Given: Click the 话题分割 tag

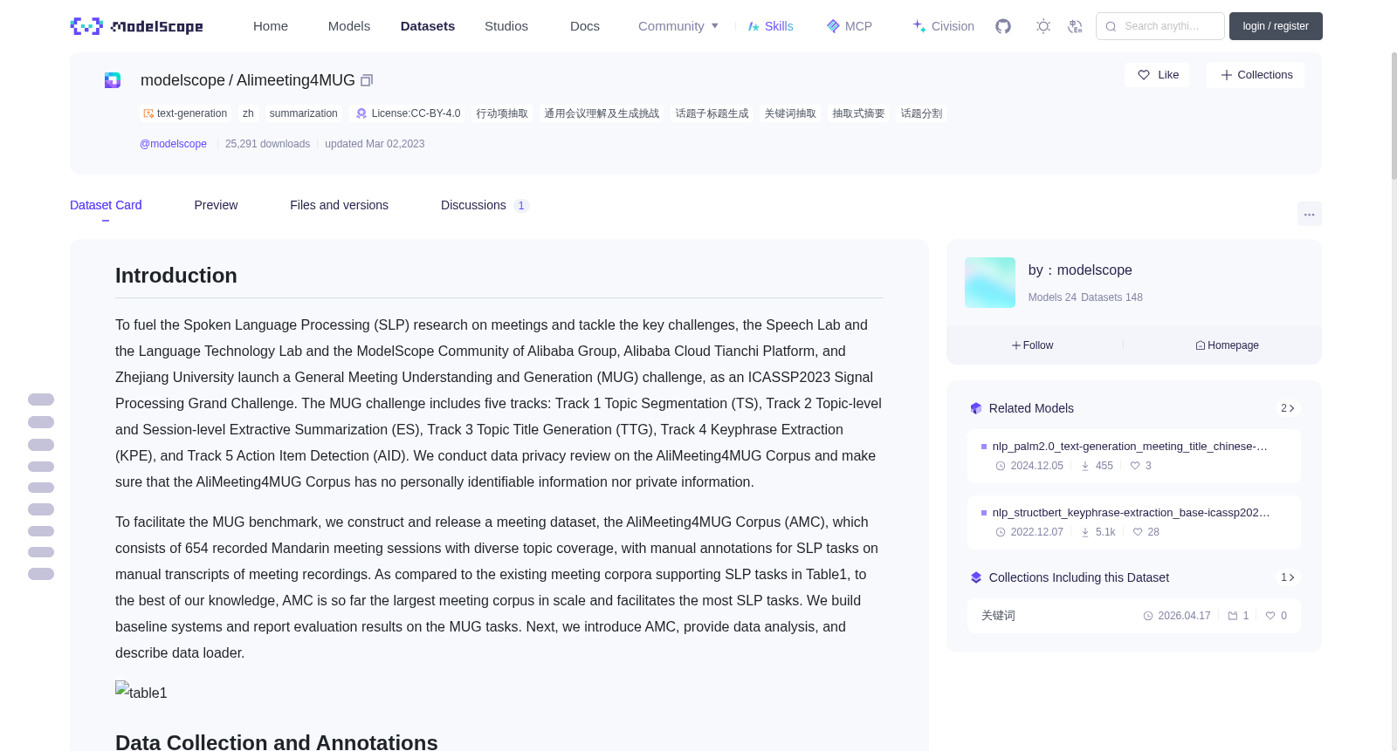Looking at the screenshot, I should (921, 113).
